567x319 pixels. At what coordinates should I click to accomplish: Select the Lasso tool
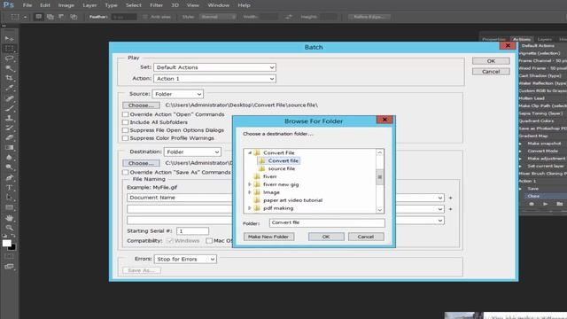[9, 58]
